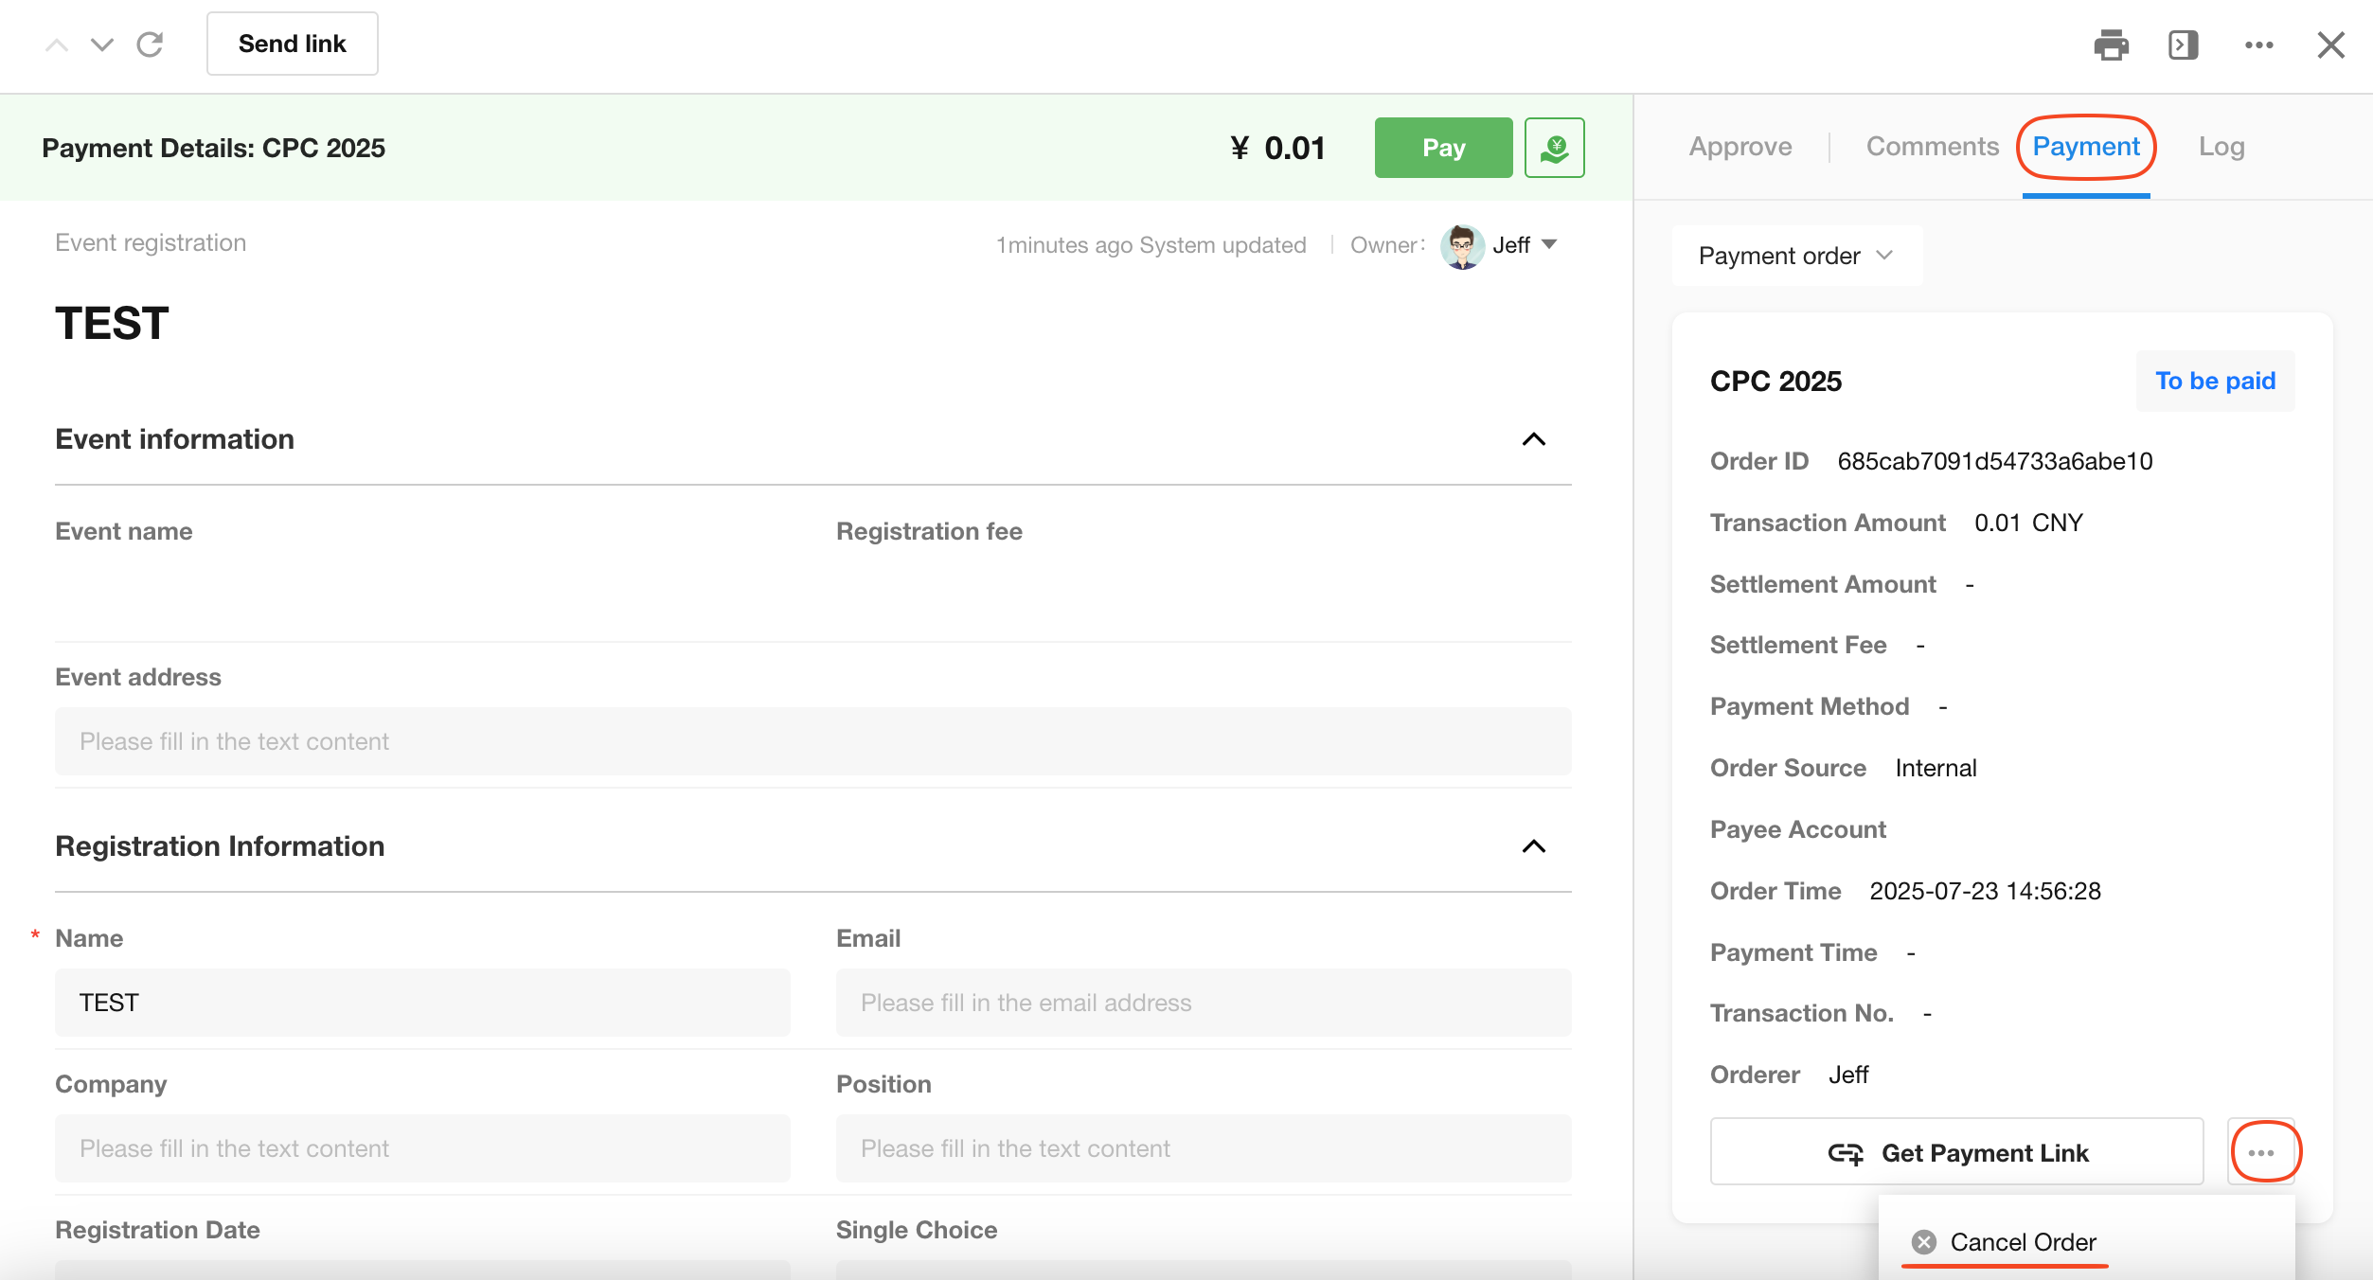Go to previous record arrow

[57, 44]
